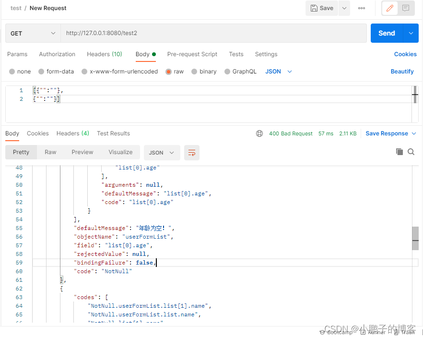Image resolution: width=423 pixels, height=338 pixels.
Task: Open the Test Results tab
Action: click(113, 133)
